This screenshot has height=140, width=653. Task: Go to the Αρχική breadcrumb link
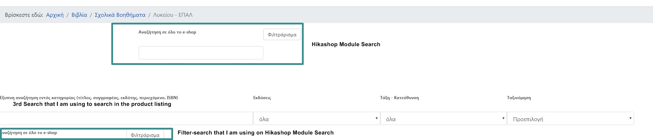point(55,15)
